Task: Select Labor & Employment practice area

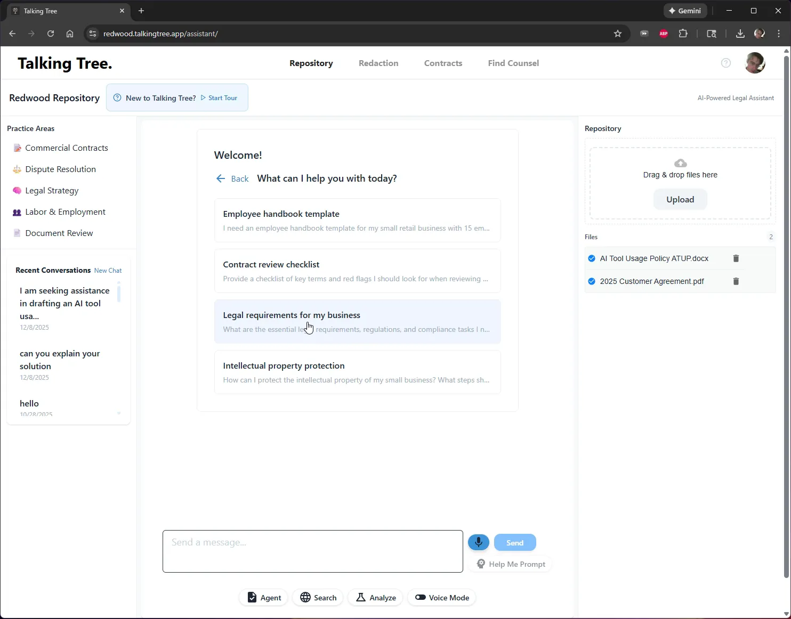Action: 65,212
